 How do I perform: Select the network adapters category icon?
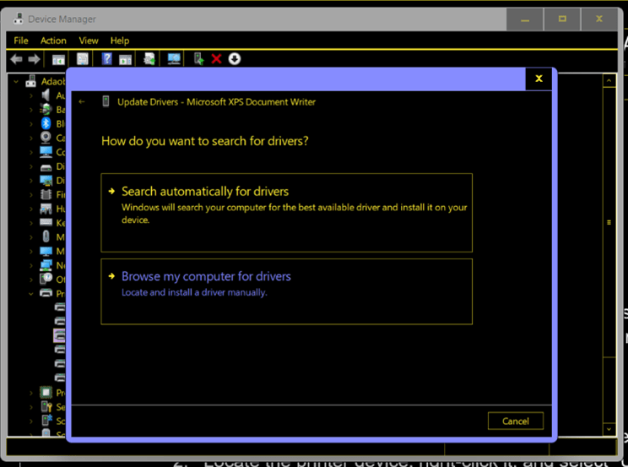[x=46, y=265]
